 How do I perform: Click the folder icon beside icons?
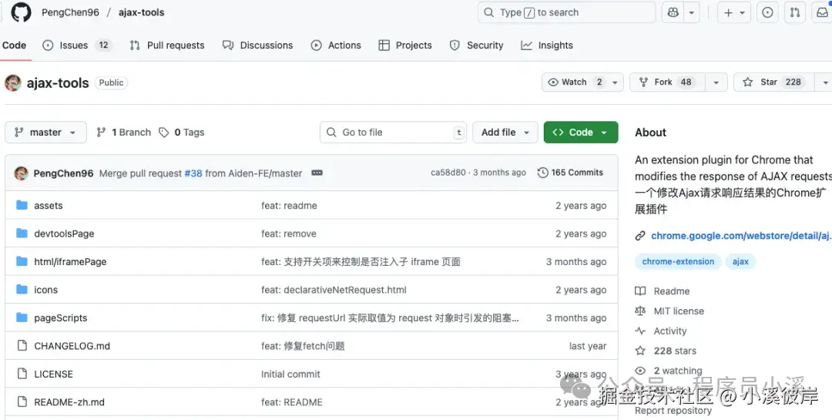[x=22, y=290]
